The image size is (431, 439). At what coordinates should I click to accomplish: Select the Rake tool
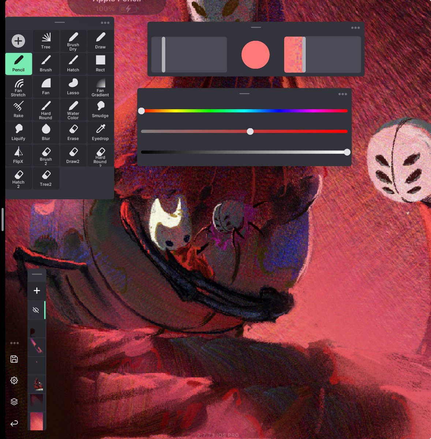(x=19, y=110)
